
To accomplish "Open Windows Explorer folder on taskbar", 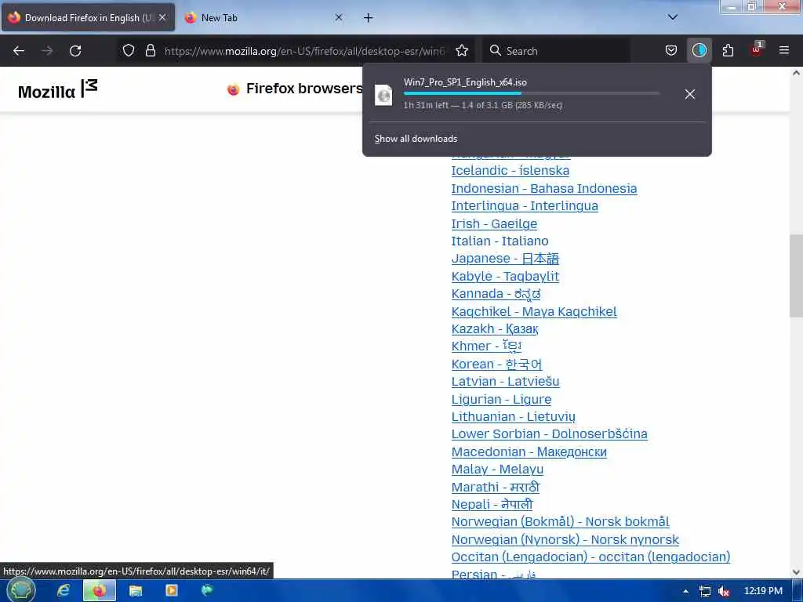I will (136, 591).
